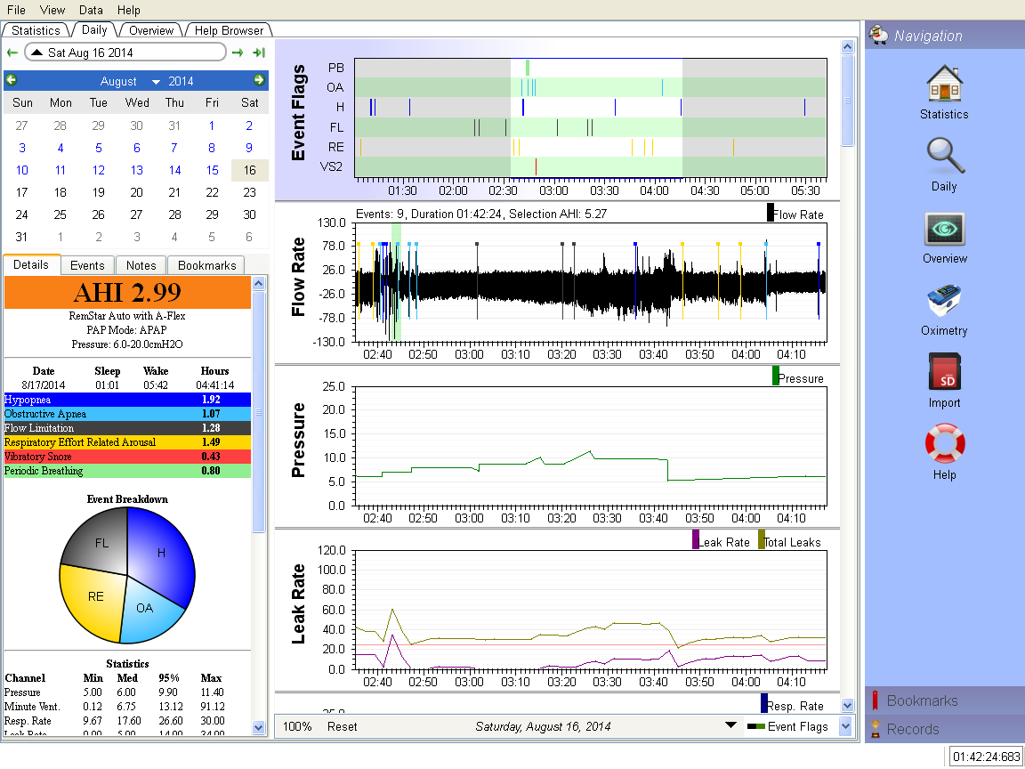1025x769 pixels.
Task: Click the red bookmark icon in sidebar
Action: [x=875, y=700]
